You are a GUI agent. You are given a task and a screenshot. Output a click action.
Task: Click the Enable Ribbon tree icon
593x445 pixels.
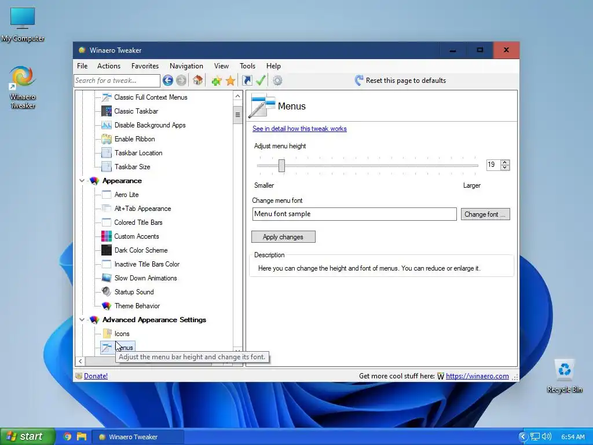pyautogui.click(x=107, y=139)
